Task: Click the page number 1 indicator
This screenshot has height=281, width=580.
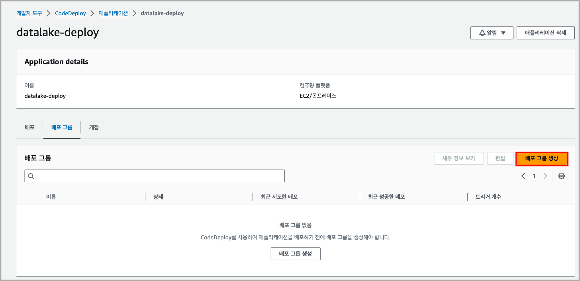Action: click(x=534, y=176)
